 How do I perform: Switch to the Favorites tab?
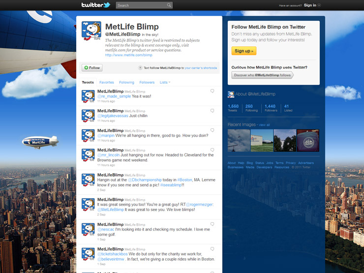107,83
